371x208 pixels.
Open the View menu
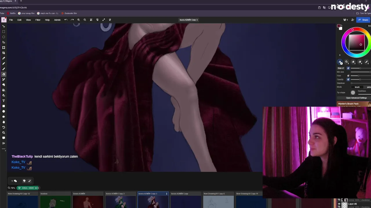pos(28,20)
